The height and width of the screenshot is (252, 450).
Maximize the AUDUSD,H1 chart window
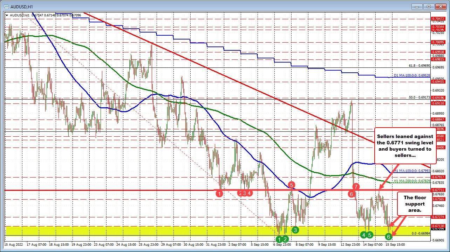click(x=428, y=6)
